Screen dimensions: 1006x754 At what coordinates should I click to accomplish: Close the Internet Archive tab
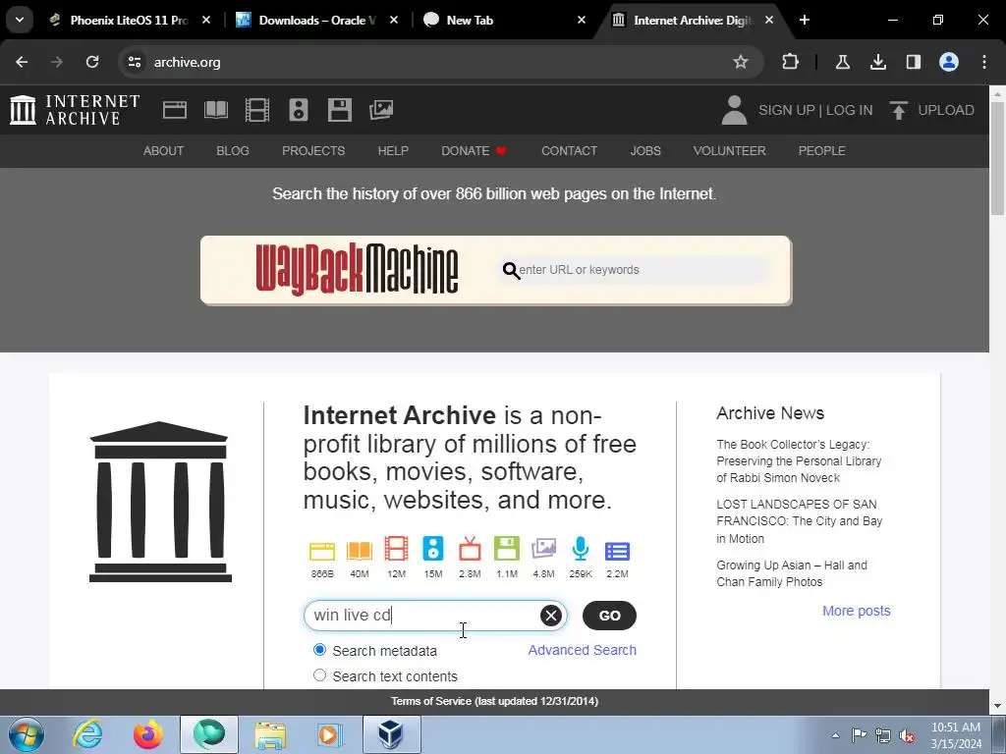point(768,20)
